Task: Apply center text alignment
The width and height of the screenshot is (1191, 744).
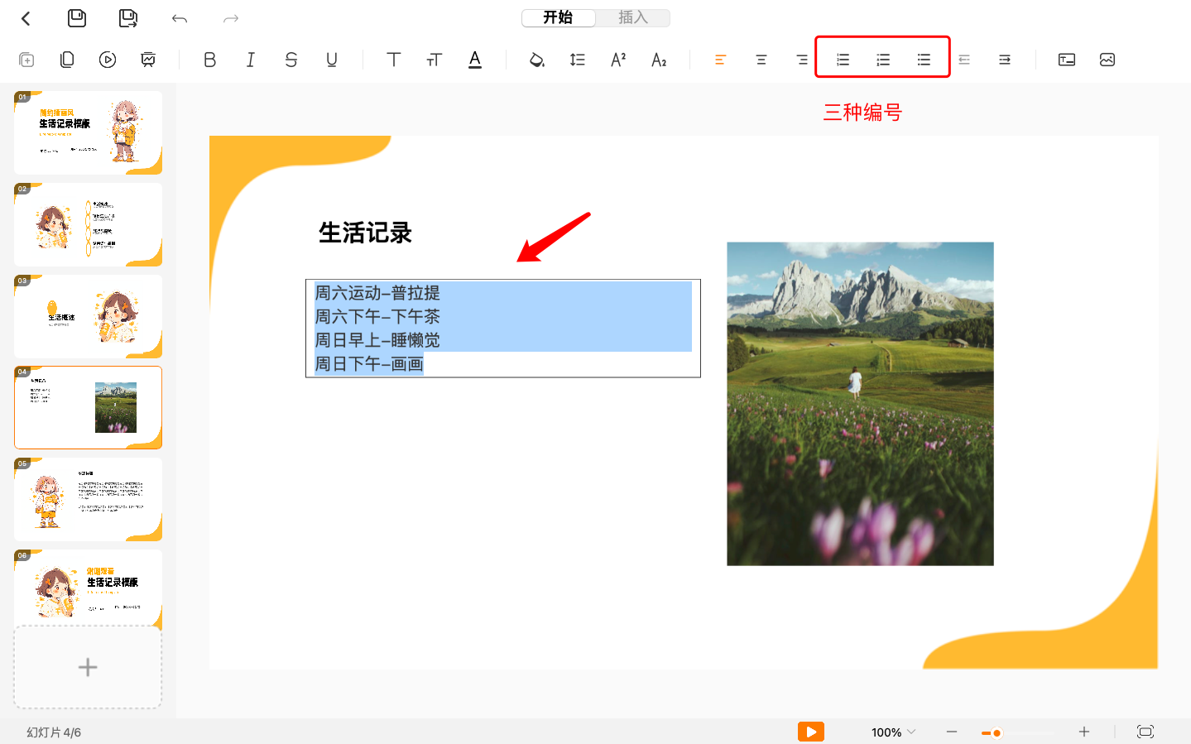Action: 760,59
